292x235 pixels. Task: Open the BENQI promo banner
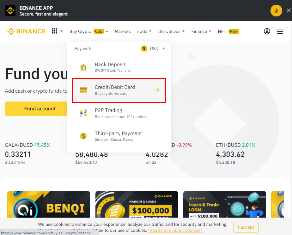(49, 204)
